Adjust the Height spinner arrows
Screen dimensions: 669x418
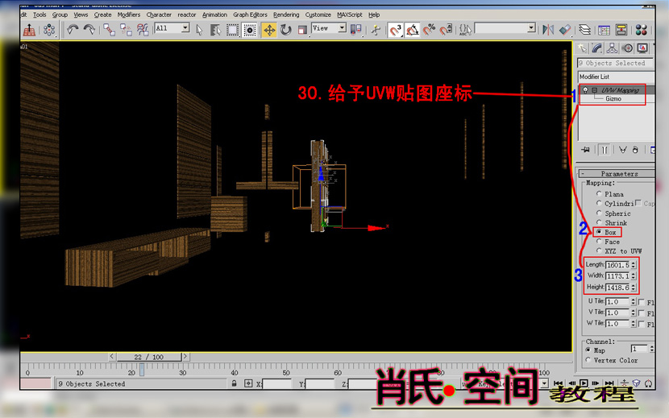point(634,287)
